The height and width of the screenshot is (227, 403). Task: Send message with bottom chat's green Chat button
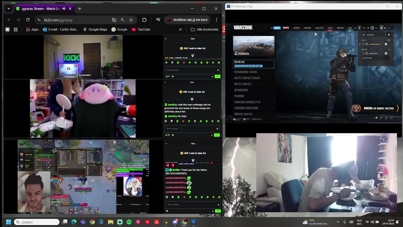coord(218,211)
